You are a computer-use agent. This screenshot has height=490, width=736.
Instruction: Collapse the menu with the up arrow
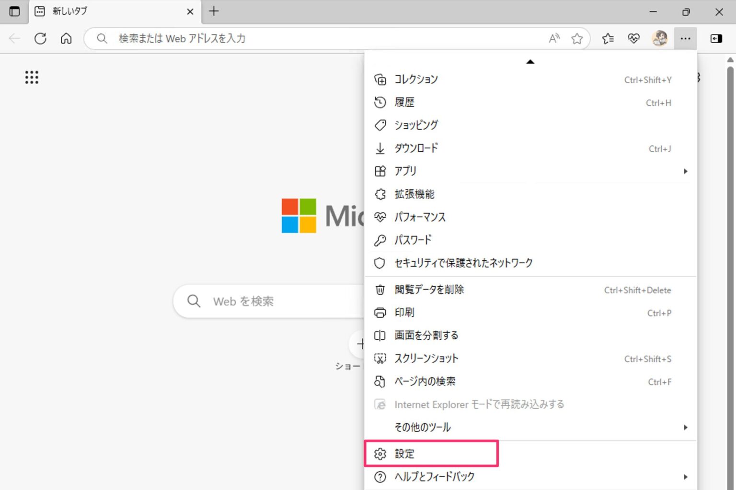(x=530, y=61)
